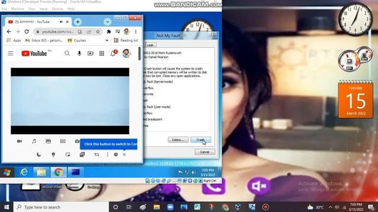The height and width of the screenshot is (212, 378).
Task: Click the YouTube video player
Action: click(x=70, y=101)
